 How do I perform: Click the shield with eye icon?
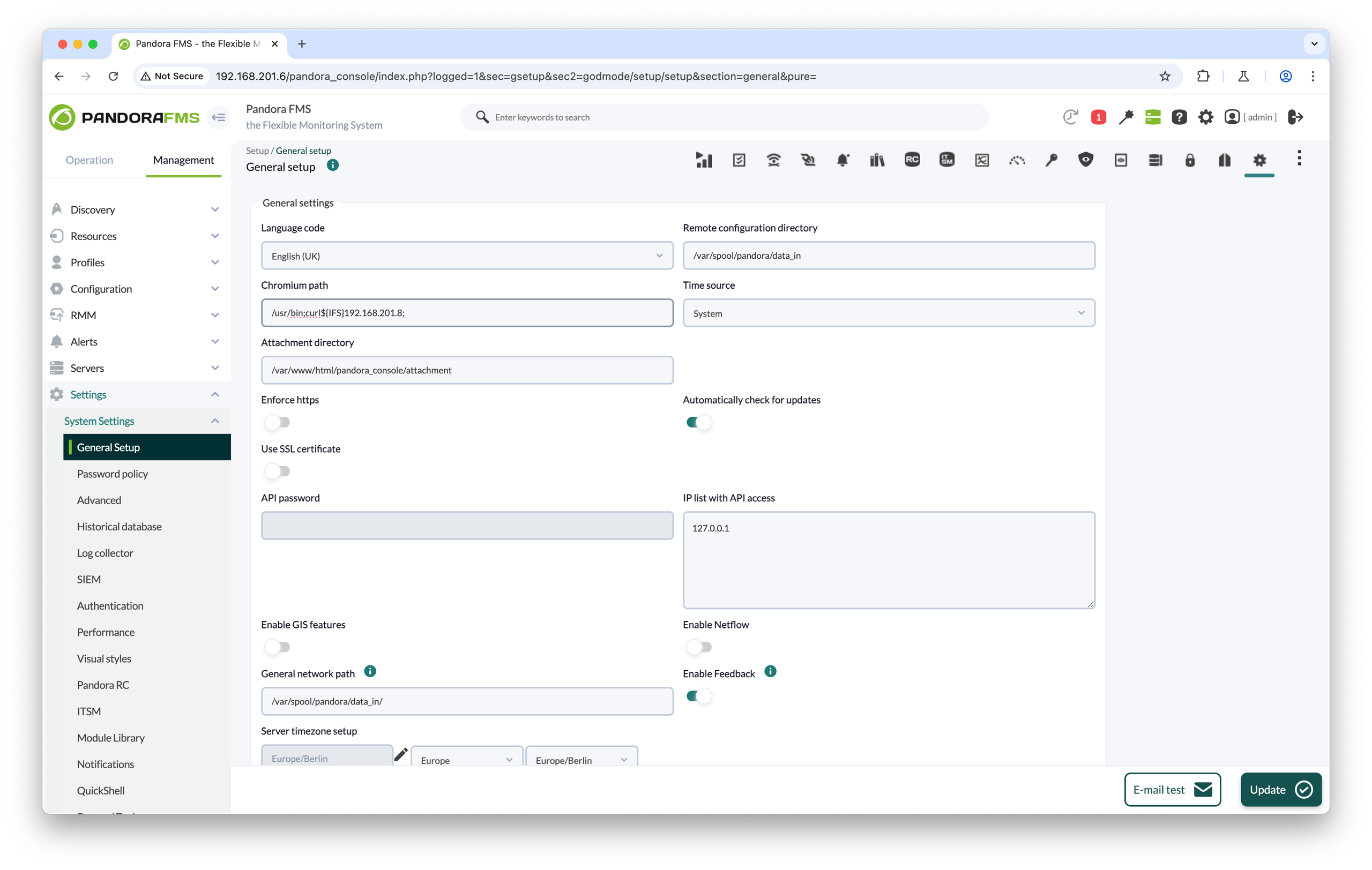tap(1086, 160)
